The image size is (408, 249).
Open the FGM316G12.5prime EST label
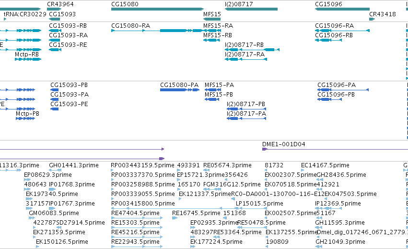[x=232, y=184]
